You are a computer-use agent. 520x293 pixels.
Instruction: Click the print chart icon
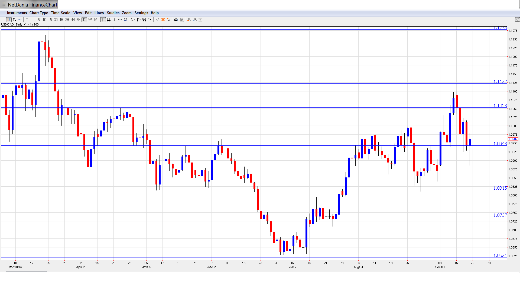coord(176,20)
